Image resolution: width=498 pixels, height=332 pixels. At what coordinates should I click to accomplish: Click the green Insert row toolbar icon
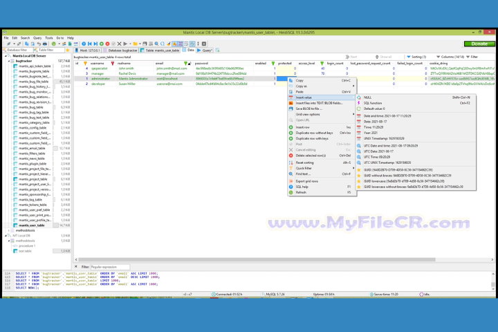(102, 44)
